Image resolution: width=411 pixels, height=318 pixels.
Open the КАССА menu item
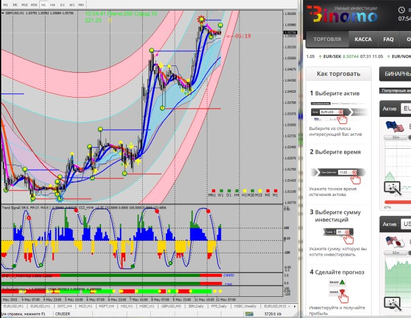[363, 39]
